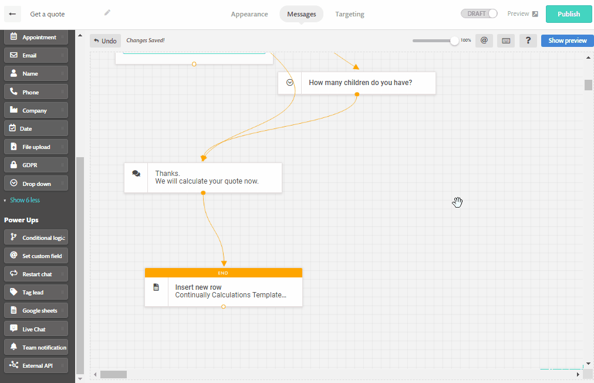The image size is (594, 383).
Task: Select the 'Insert new row' END block
Action: 224,287
